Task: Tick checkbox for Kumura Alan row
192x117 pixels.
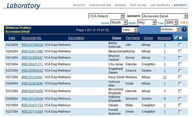Action: 180,83
